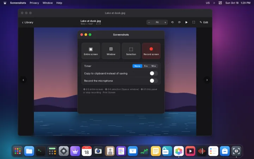This screenshot has height=159, width=254.
Task: Set timer to 10 s
Action: pyautogui.click(x=153, y=66)
